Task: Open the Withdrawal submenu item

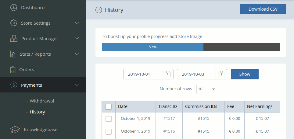Action: 40,101
